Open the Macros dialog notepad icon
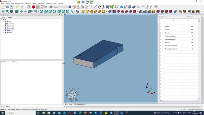Screen dimensions: 204x115 click(42, 7)
